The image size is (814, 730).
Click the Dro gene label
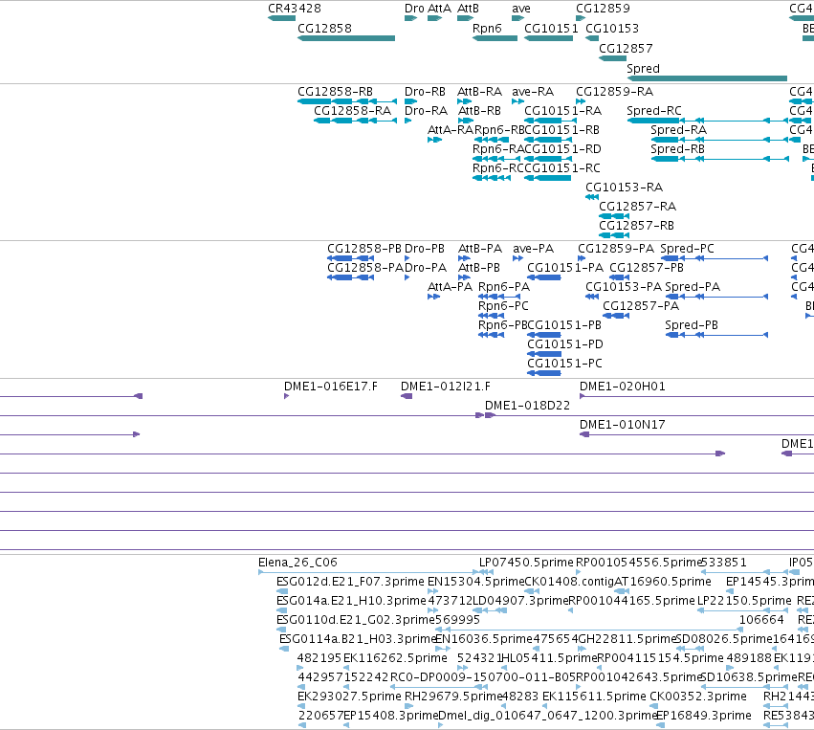coord(414,9)
